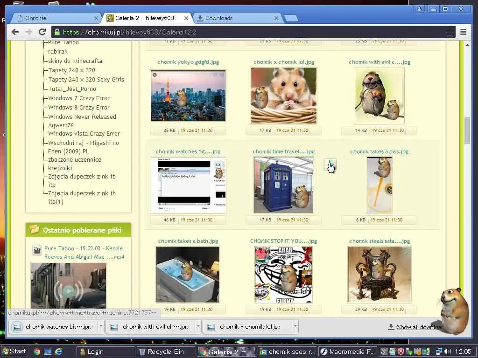
Task: Click Show all downloads link
Action: [420, 327]
